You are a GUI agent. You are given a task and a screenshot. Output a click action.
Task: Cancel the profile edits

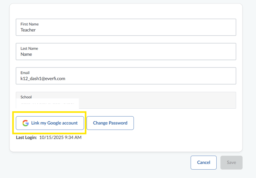coord(203,162)
